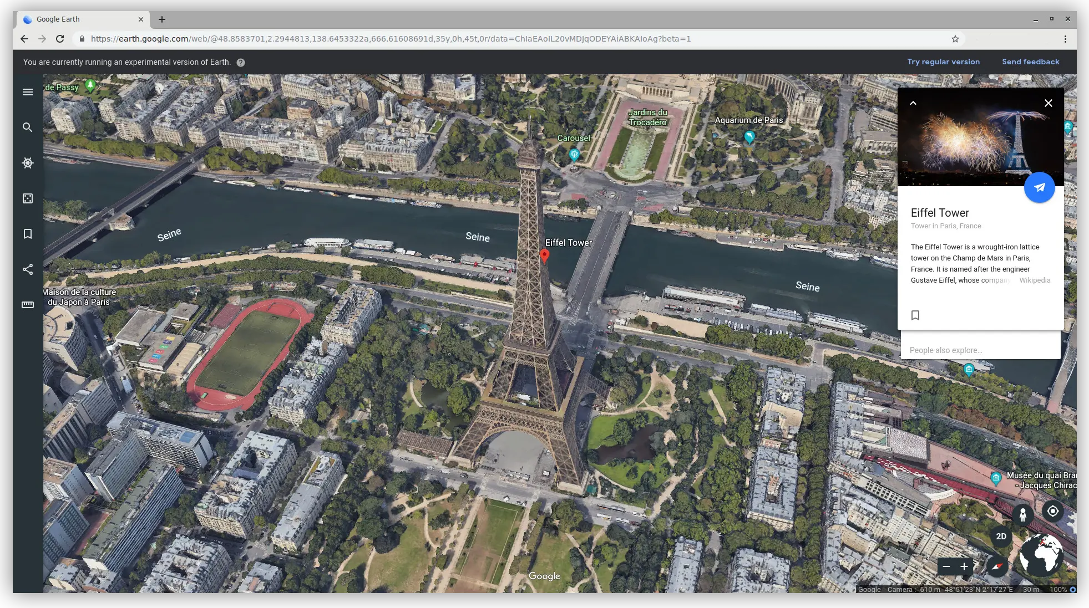
Task: Click the Share icon in sidebar
Action: 28,269
